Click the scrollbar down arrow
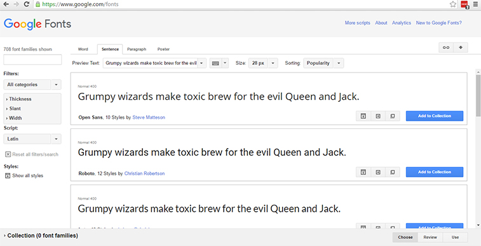The width and height of the screenshot is (481, 246). [x=478, y=225]
